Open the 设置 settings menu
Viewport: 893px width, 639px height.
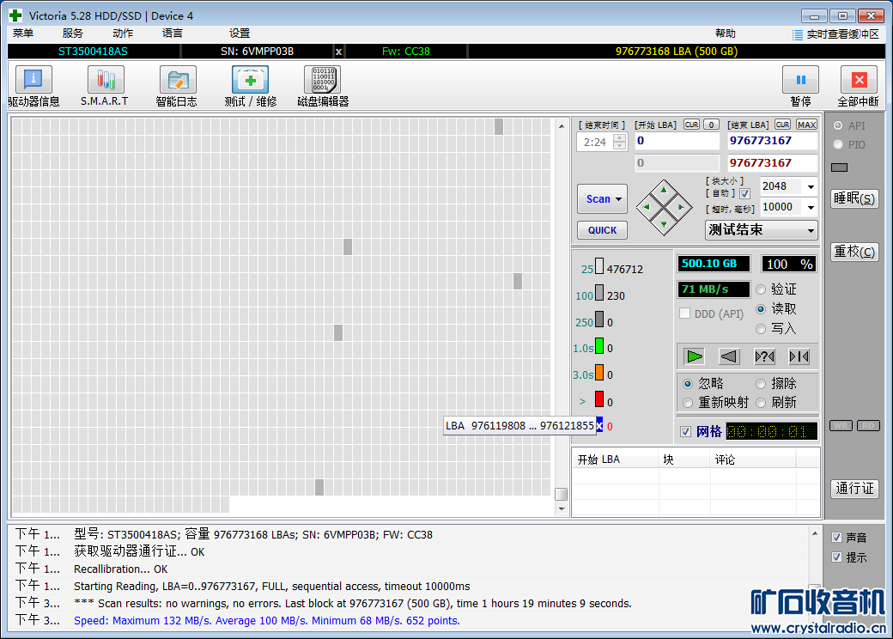point(240,33)
